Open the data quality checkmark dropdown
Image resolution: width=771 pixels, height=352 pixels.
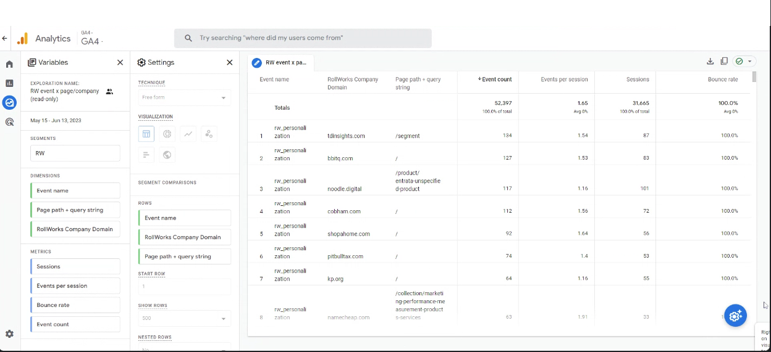[x=744, y=61]
